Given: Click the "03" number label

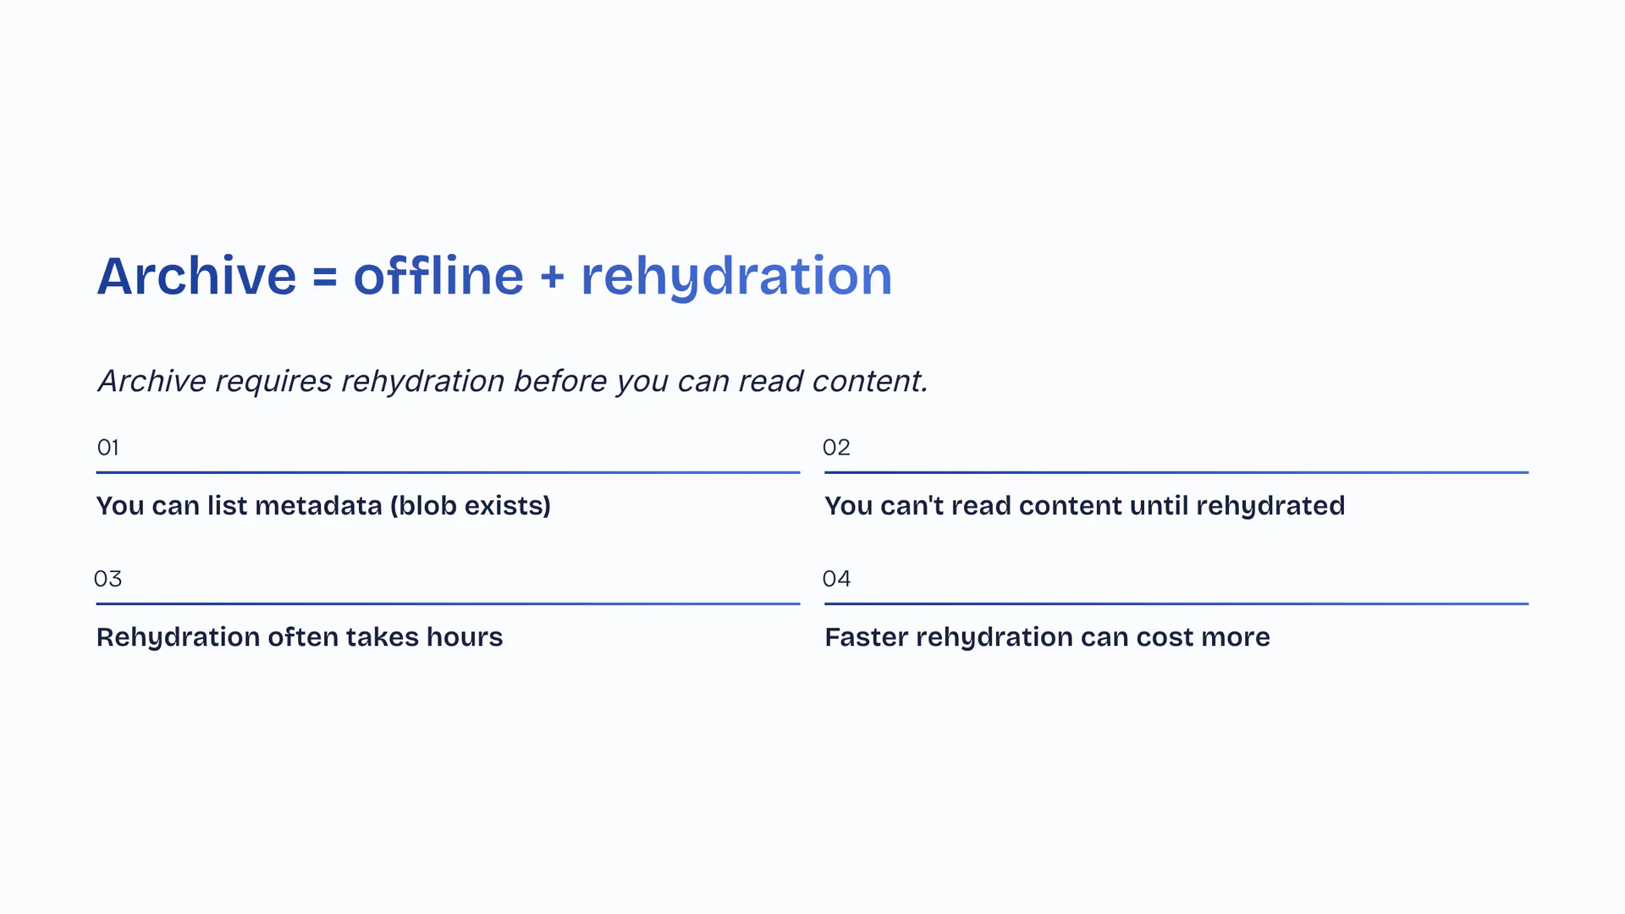Looking at the screenshot, I should pyautogui.click(x=108, y=579).
